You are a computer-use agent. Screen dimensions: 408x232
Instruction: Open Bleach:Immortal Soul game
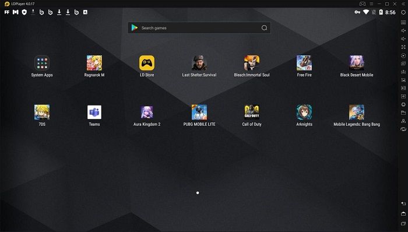point(252,63)
